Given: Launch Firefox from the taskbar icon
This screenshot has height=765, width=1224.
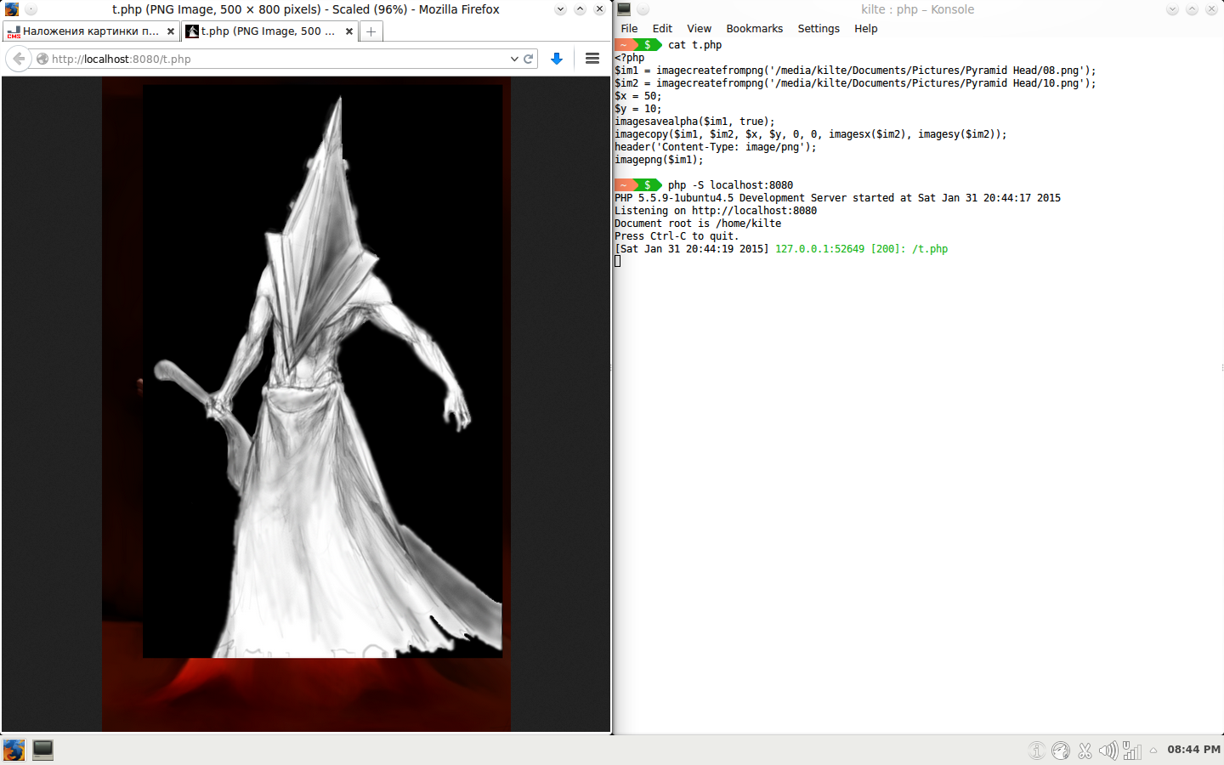Looking at the screenshot, I should point(14,750).
